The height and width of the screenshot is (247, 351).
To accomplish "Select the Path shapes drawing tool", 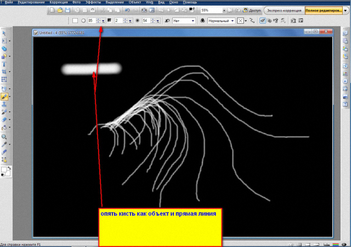I will coord(4,56).
